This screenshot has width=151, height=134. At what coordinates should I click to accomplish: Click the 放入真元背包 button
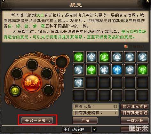[x=135, y=106]
